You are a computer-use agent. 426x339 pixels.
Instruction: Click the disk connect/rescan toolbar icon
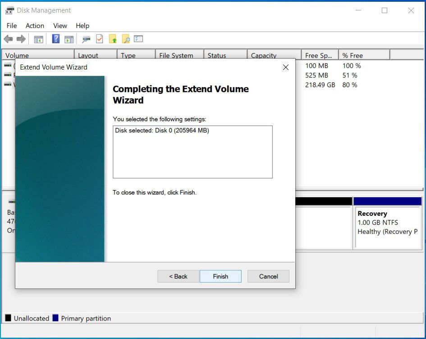point(86,39)
